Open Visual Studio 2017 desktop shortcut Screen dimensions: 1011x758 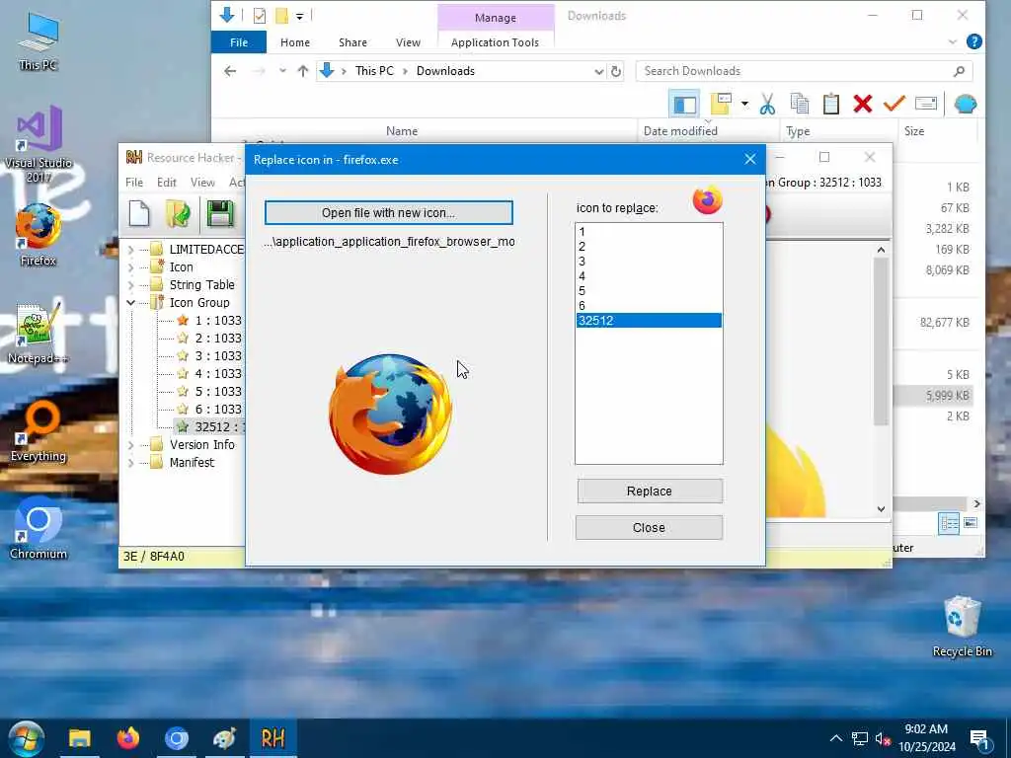[39, 143]
